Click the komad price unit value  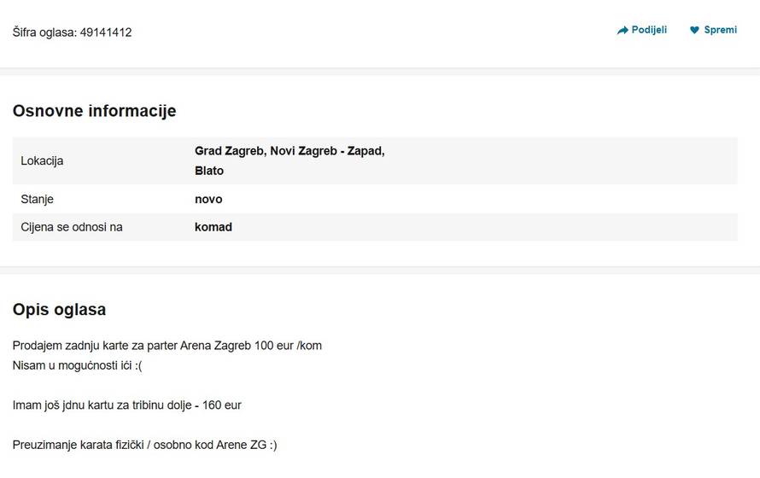213,227
